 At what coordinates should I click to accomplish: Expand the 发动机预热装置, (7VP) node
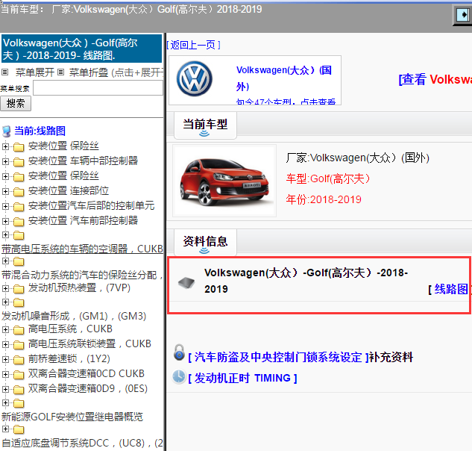pyautogui.click(x=5, y=288)
